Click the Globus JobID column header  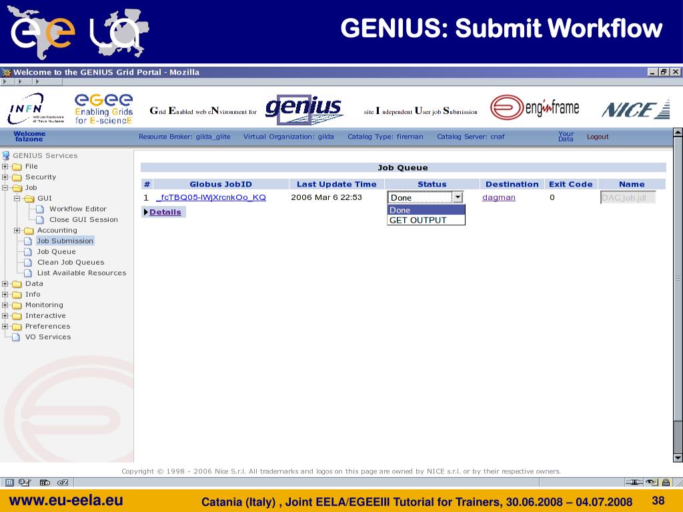coord(221,184)
